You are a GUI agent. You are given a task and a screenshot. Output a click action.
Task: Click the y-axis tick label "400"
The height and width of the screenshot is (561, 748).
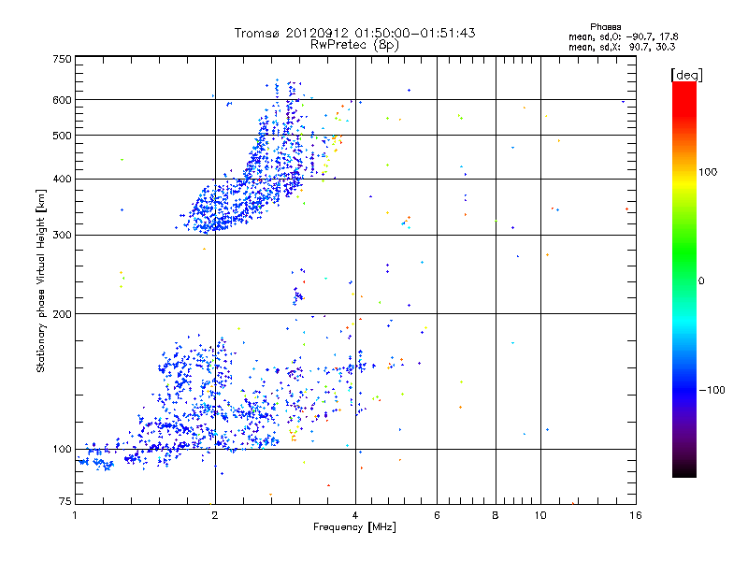tap(62, 180)
